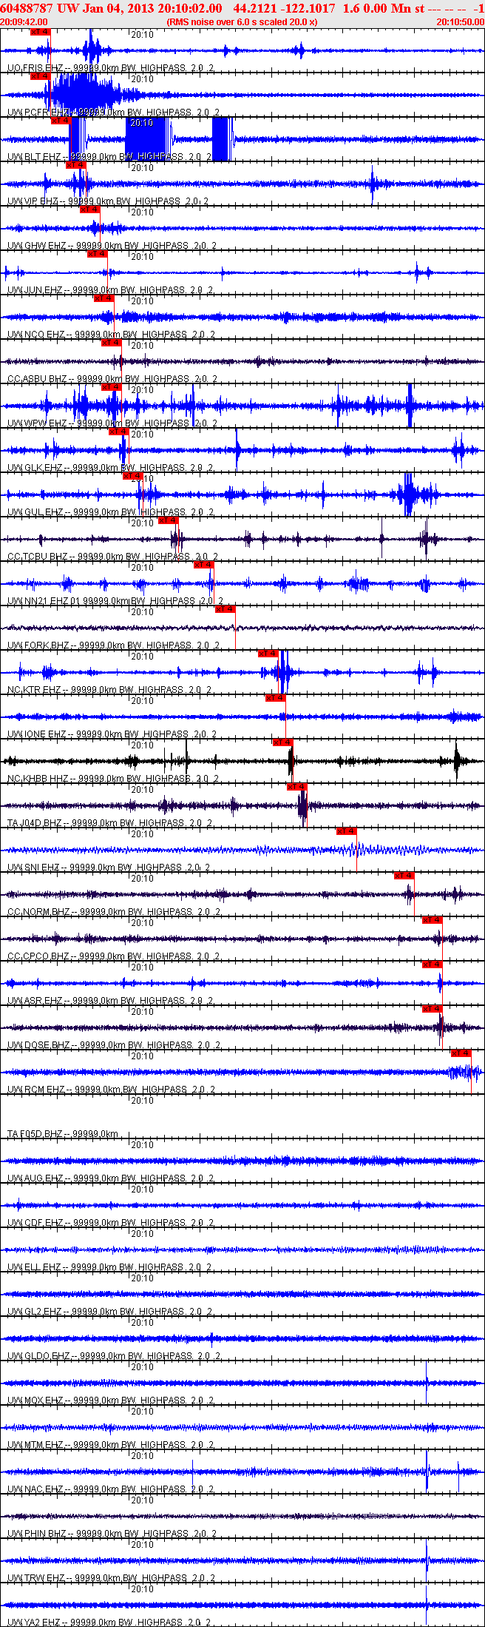
Task: Click the pick flag on the UW NN21 trace
Action: pyautogui.click(x=203, y=565)
